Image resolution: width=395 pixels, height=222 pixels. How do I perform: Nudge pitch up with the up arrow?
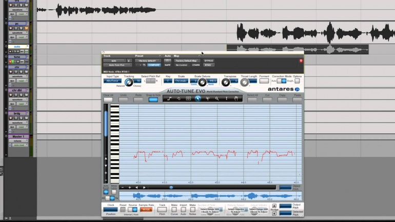click(x=274, y=206)
